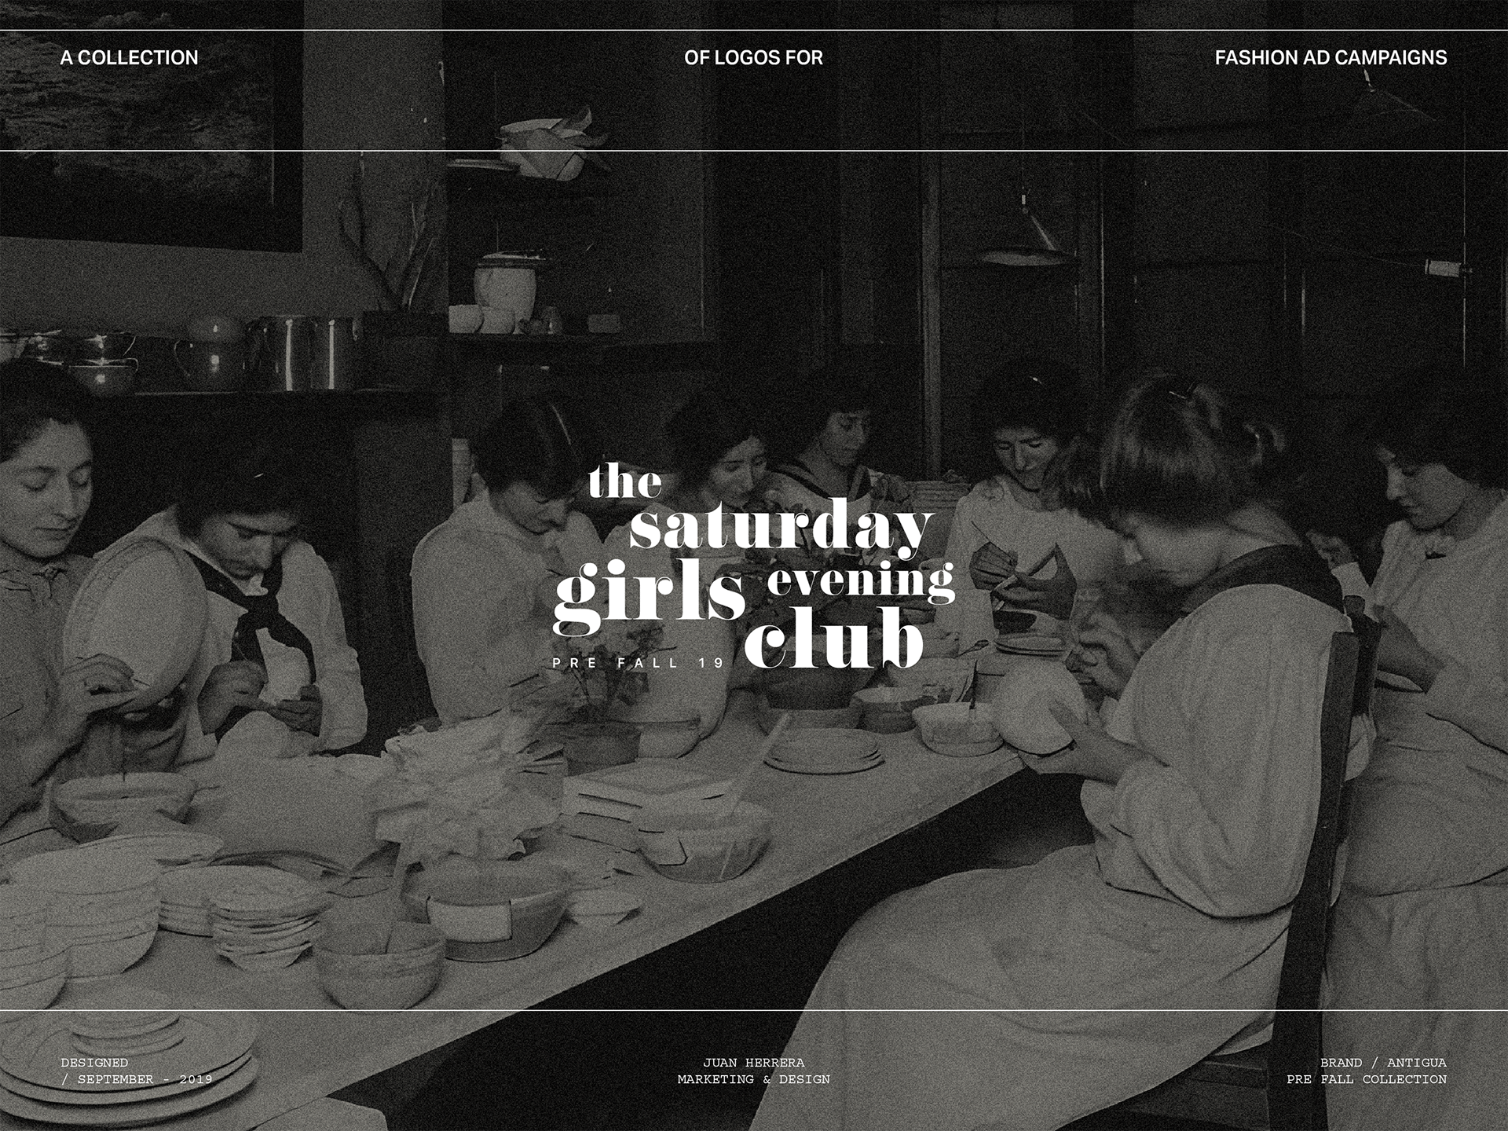Click the 'MARKETING & DESIGN' footer text
Viewport: 1508px width, 1131px height.
(753, 1079)
